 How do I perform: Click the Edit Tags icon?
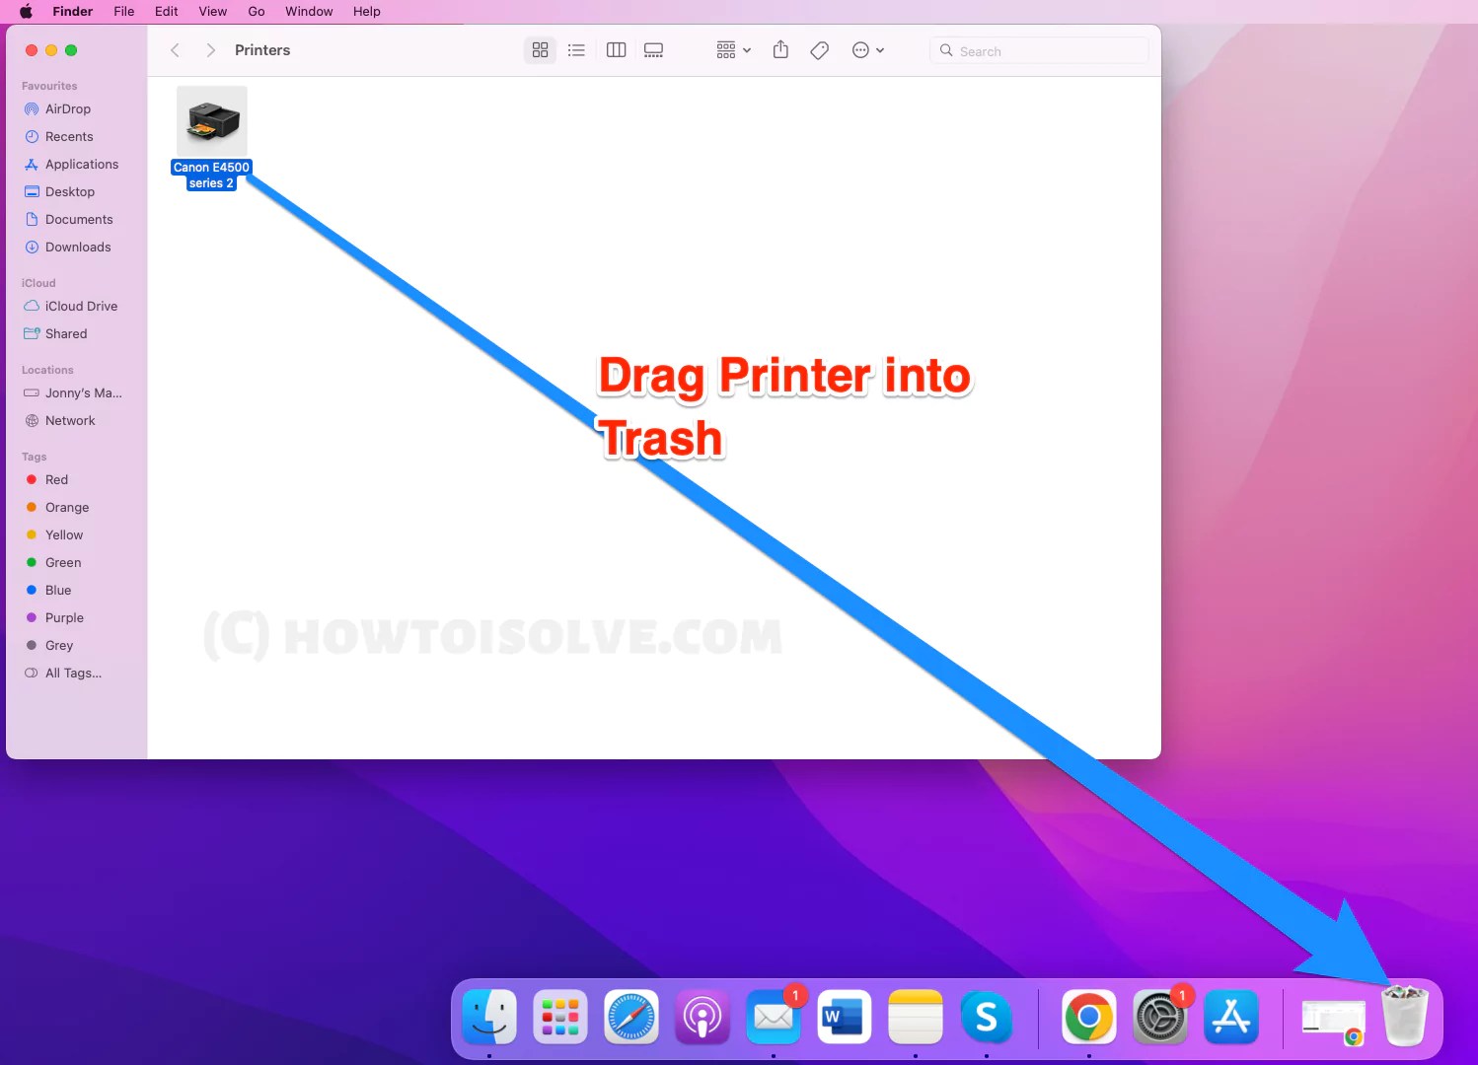pyautogui.click(x=819, y=49)
